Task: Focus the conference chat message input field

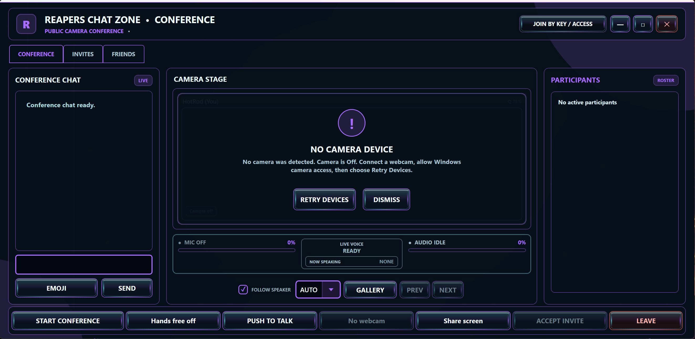Action: click(x=84, y=264)
